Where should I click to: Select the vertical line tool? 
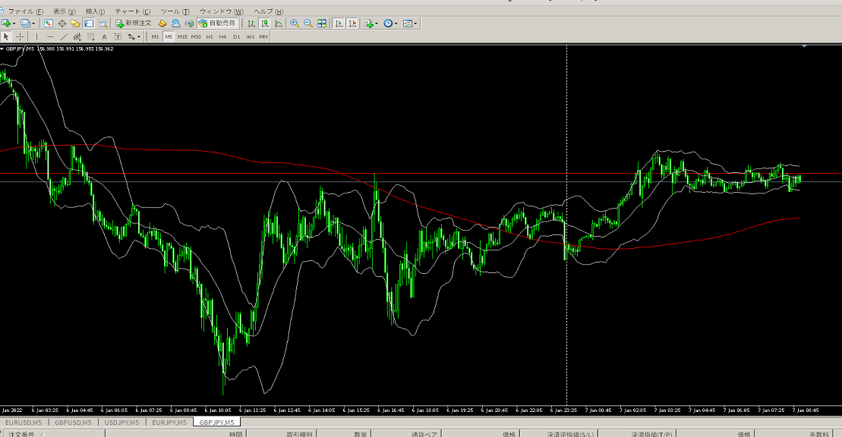(36, 36)
